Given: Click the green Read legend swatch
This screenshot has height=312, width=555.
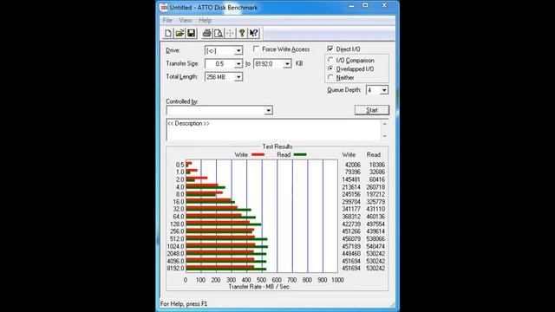Looking at the screenshot, I should point(300,154).
